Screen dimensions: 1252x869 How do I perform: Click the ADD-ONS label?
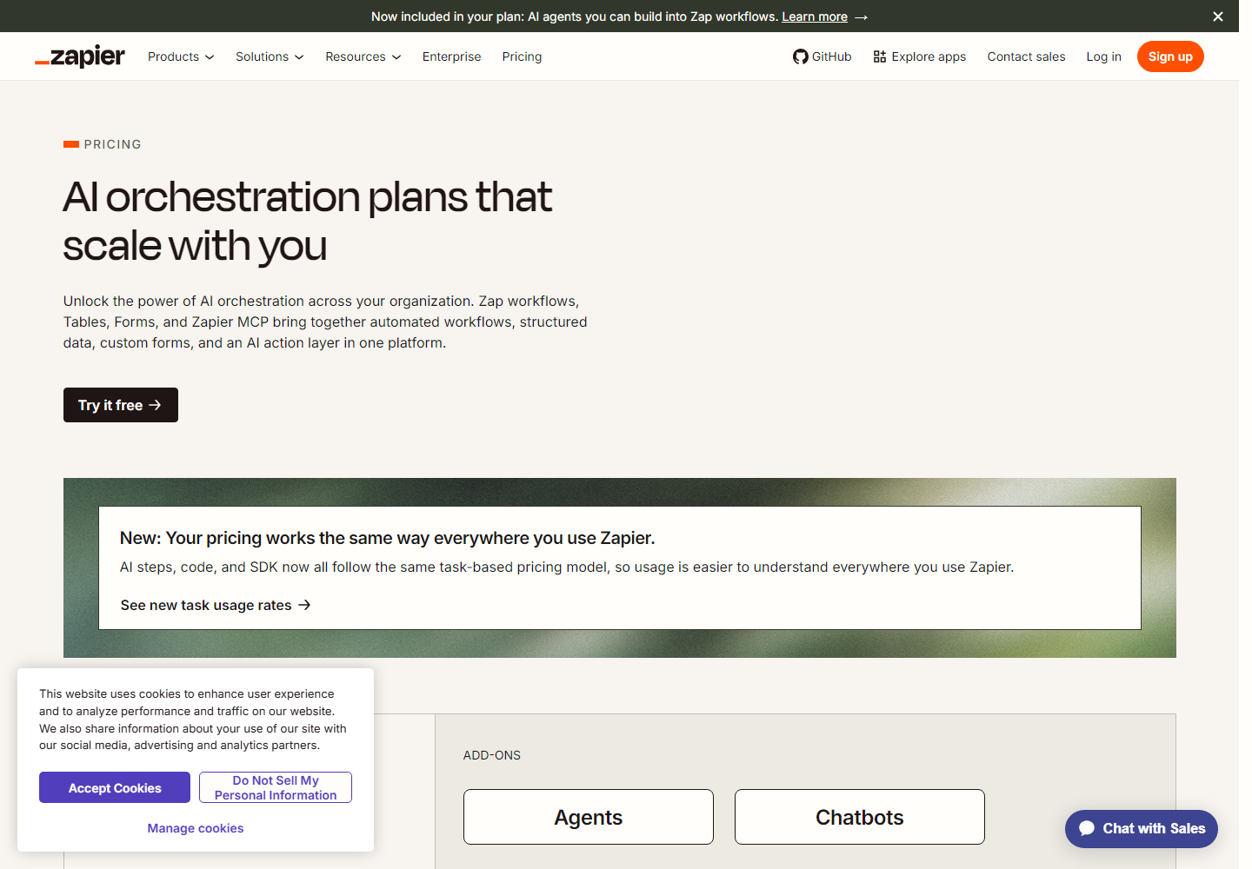(x=492, y=755)
